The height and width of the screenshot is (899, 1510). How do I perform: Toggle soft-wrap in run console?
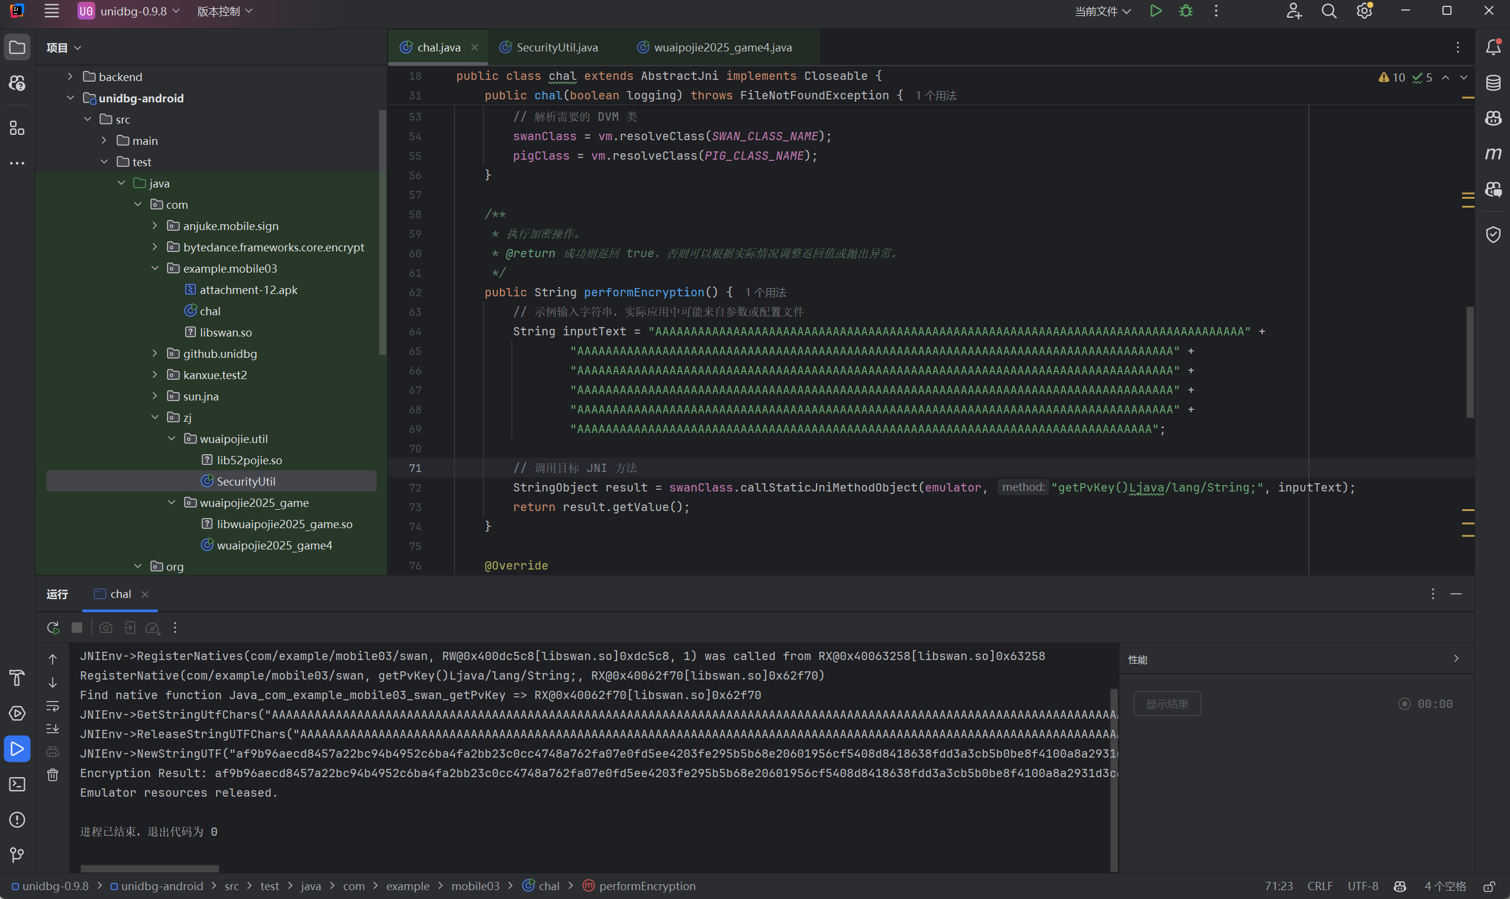coord(53,706)
